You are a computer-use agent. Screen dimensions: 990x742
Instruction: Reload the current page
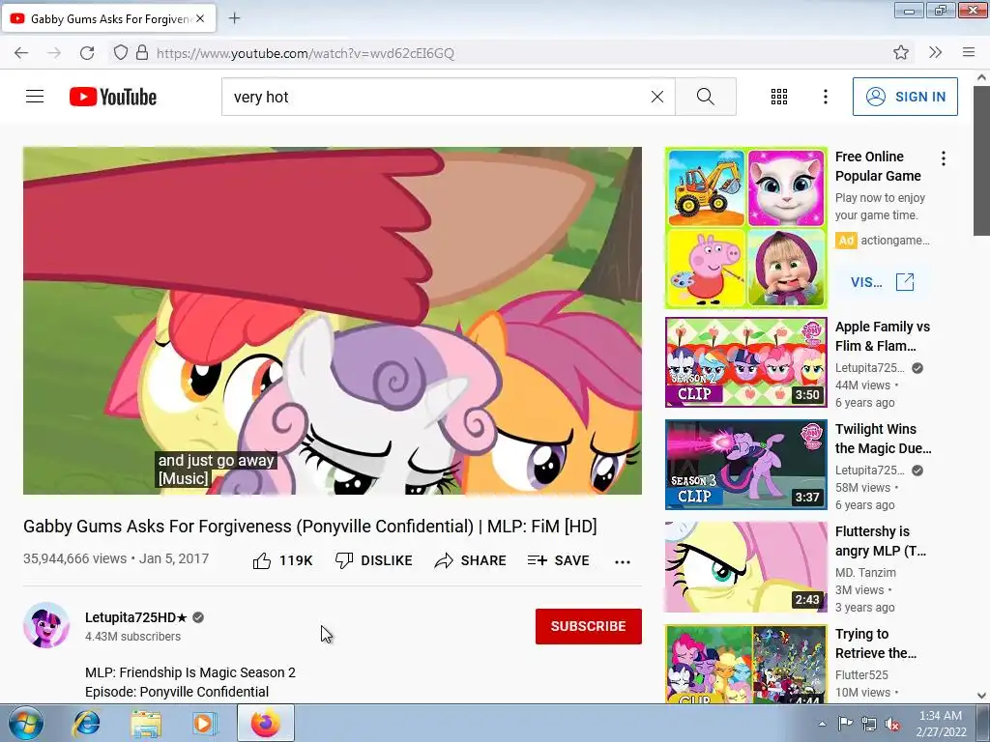tap(87, 53)
